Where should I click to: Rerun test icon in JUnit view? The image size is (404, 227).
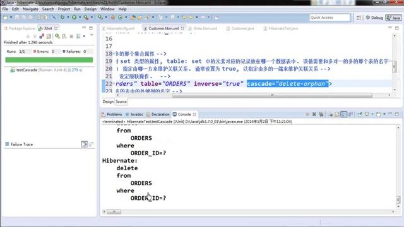click(x=57, y=37)
